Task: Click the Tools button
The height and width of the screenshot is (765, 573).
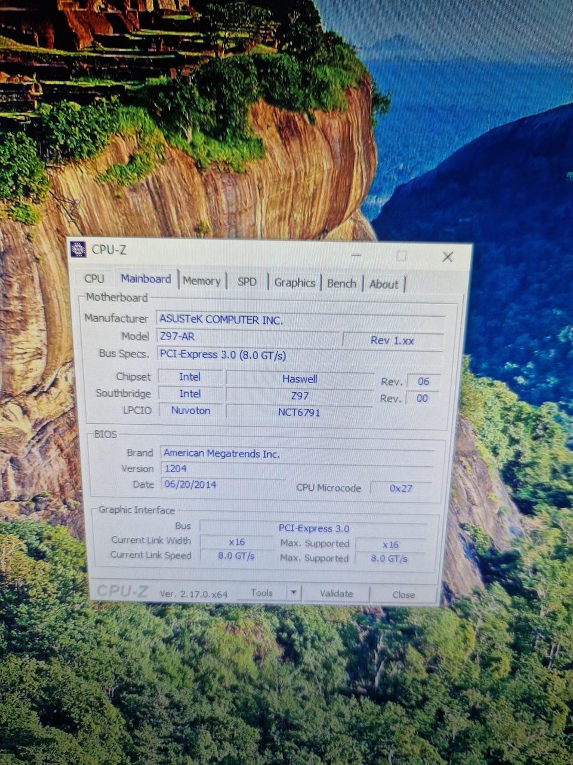Action: [261, 593]
